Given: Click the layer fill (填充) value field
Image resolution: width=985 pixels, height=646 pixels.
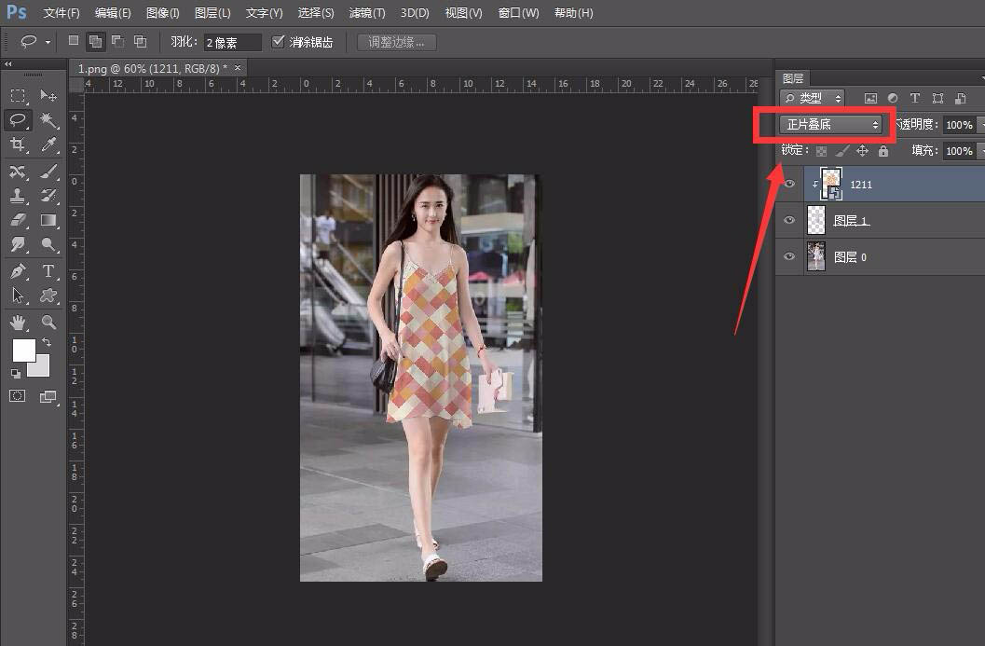Looking at the screenshot, I should [x=959, y=151].
